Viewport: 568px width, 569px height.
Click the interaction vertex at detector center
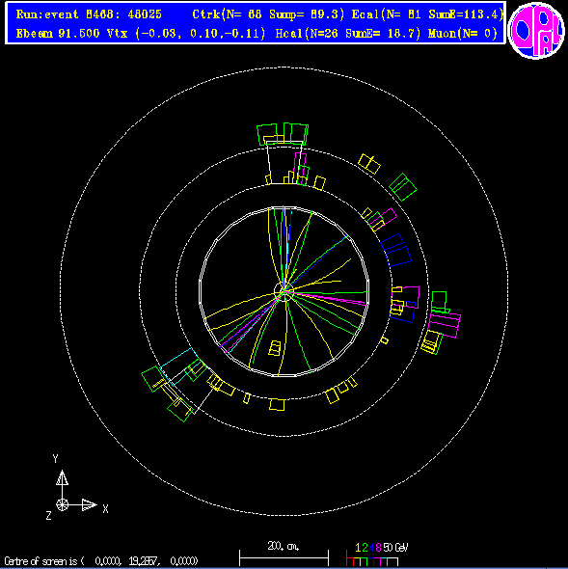click(284, 291)
